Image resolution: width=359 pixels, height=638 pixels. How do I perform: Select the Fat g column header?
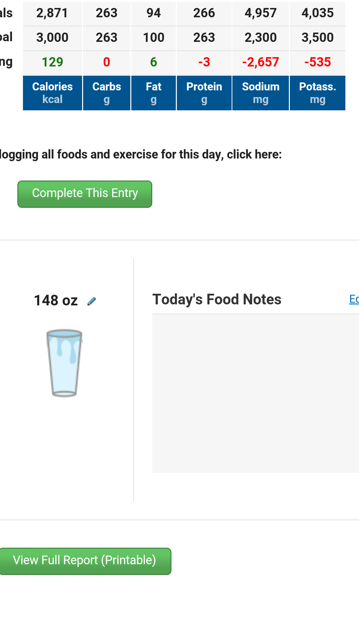154,93
